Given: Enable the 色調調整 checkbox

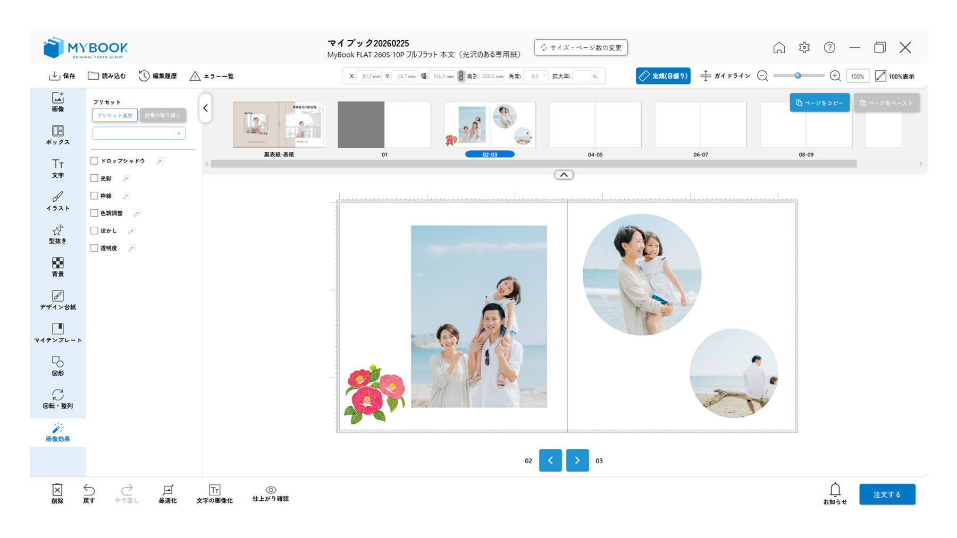Looking at the screenshot, I should pyautogui.click(x=94, y=213).
